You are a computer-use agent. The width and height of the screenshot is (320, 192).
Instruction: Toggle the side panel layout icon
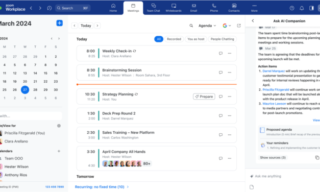pyautogui.click(x=311, y=8)
